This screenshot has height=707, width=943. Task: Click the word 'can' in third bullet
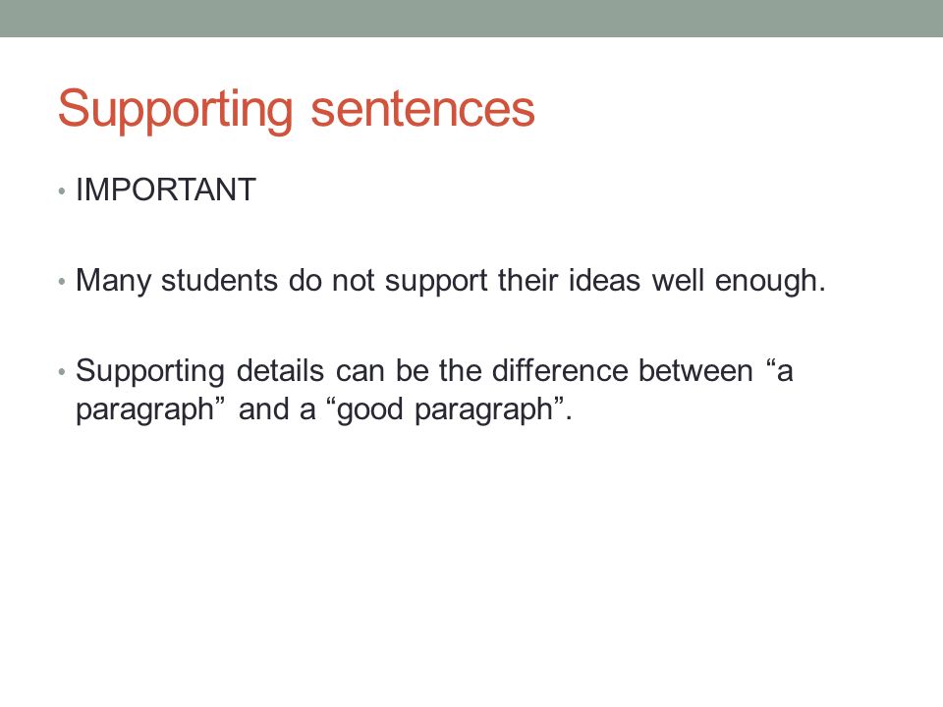coord(361,371)
